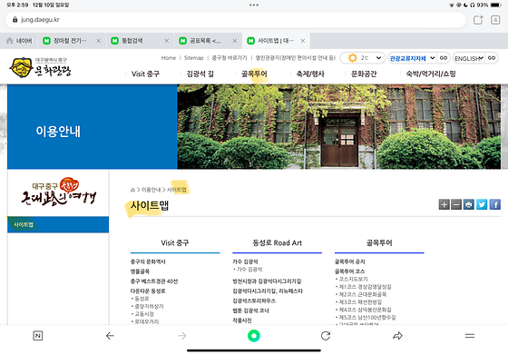
Task: Open the 관광교류지자체 dropdown
Action: 412,58
